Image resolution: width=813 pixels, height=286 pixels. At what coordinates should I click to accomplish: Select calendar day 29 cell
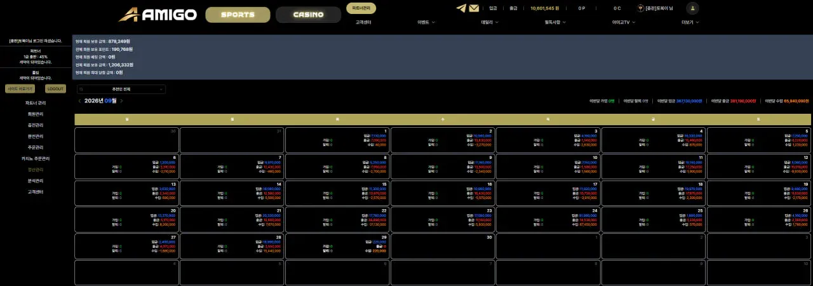tap(337, 246)
